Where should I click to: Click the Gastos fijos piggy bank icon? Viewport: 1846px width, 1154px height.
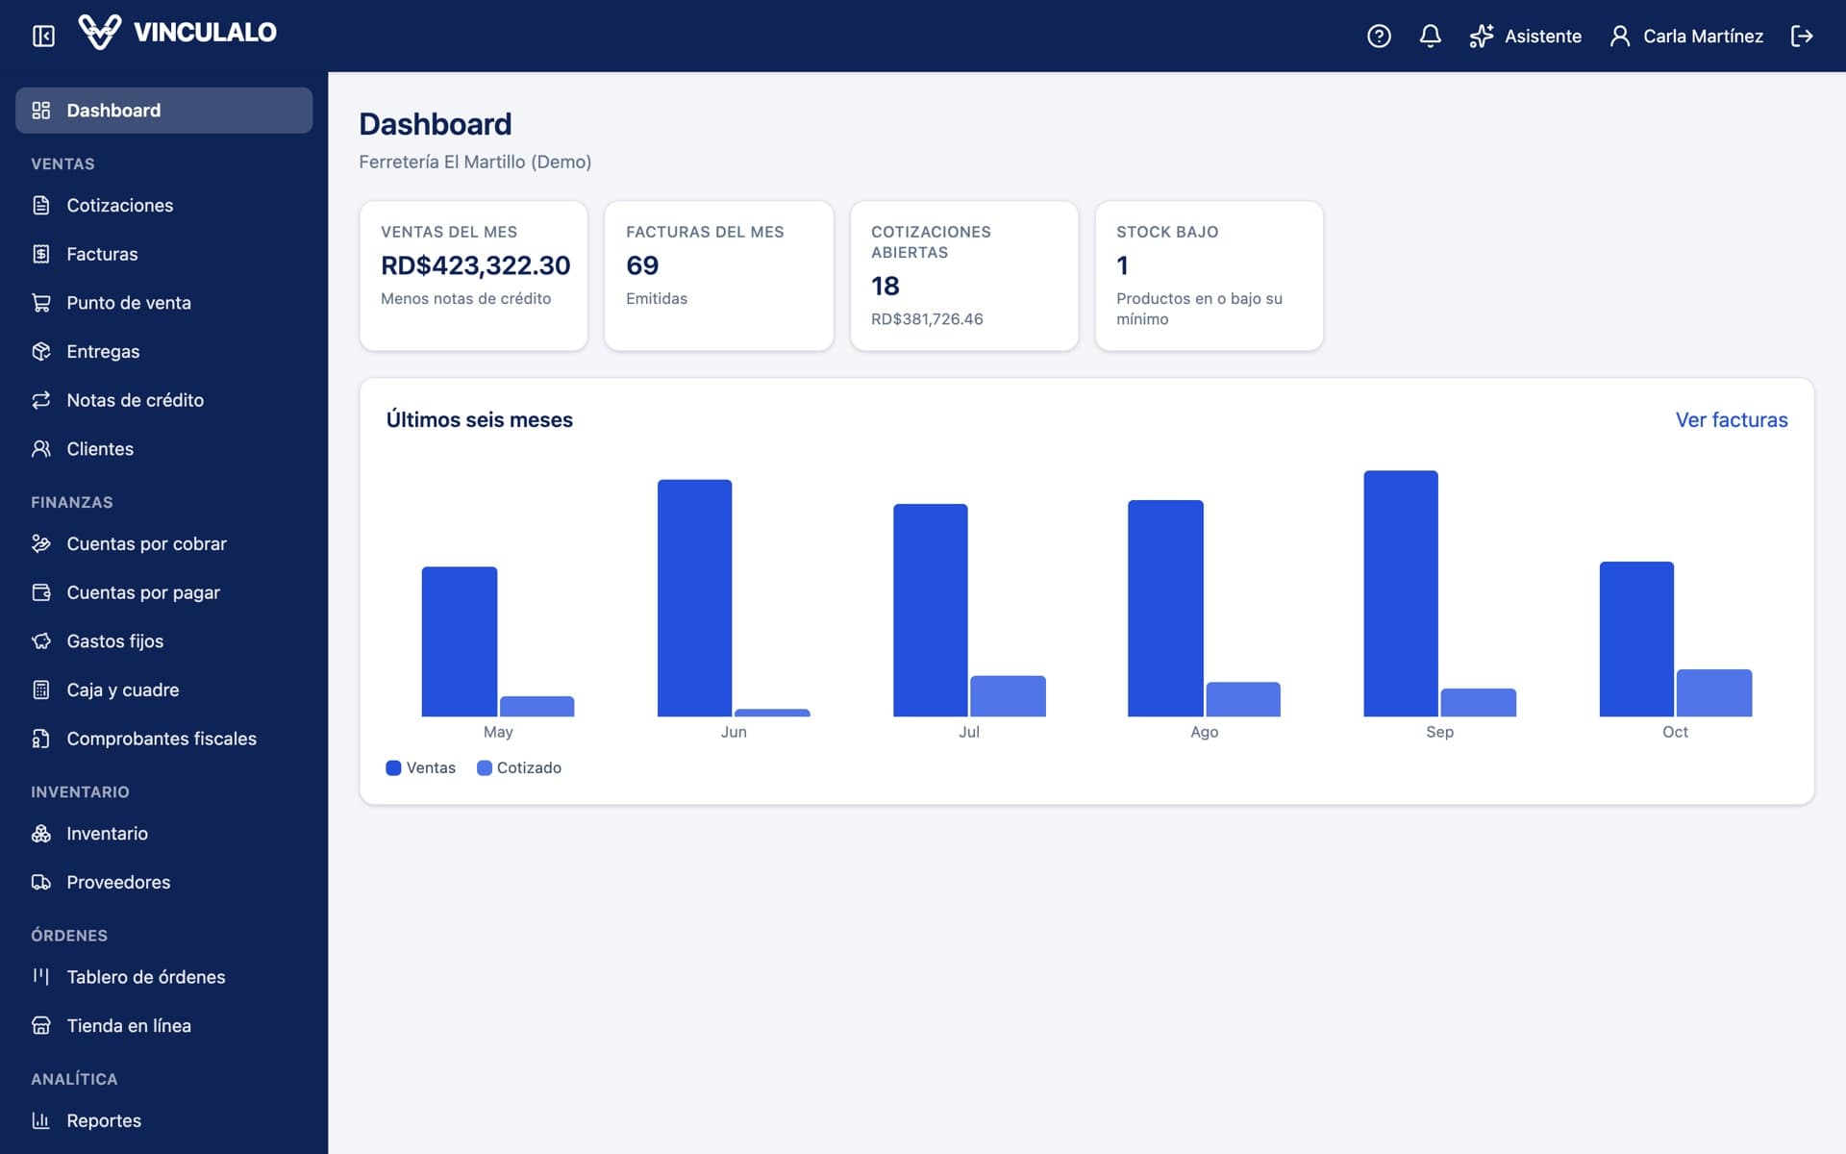tap(41, 641)
